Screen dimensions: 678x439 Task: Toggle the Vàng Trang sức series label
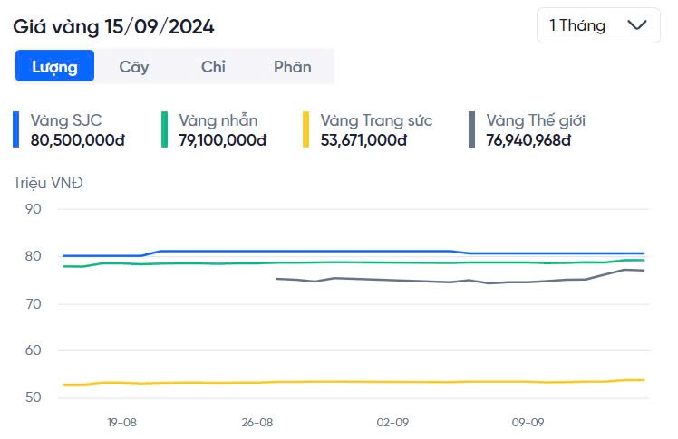pyautogui.click(x=376, y=120)
